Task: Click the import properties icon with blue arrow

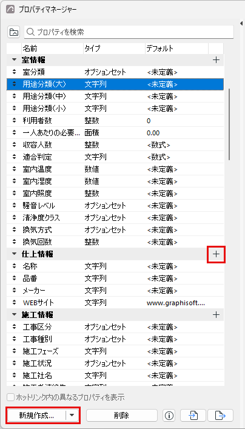Action: [193, 415]
